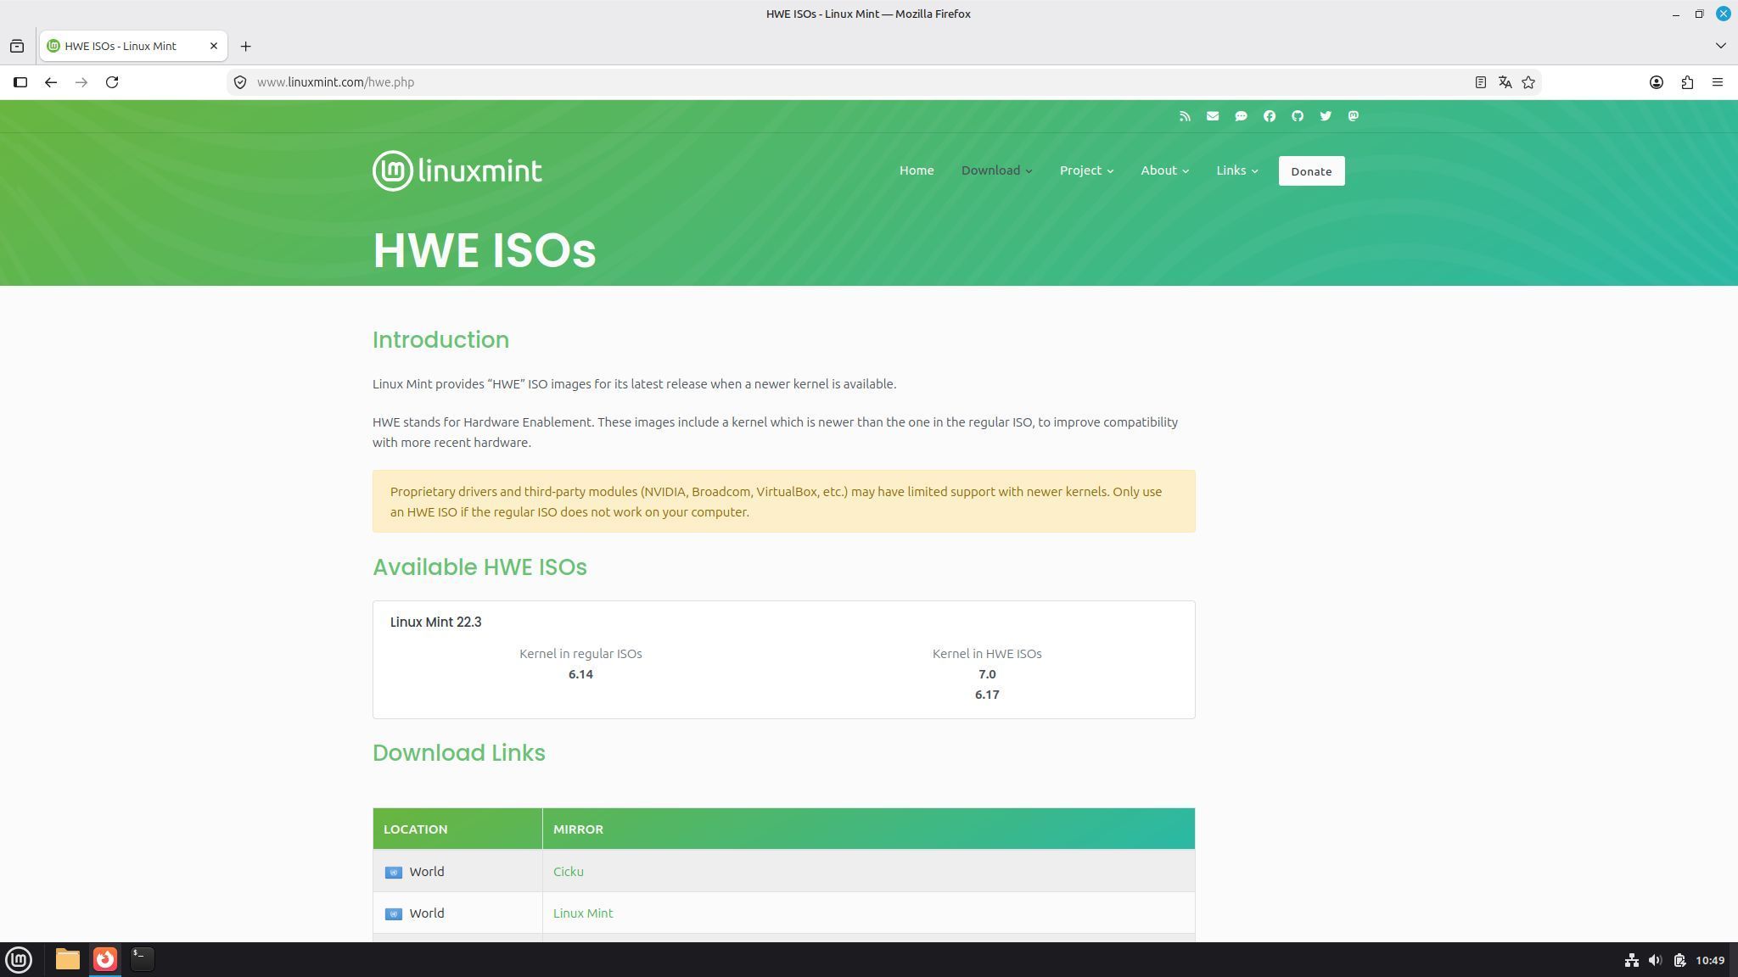Viewport: 1738px width, 977px height.
Task: Open the Linux Mint mirror link
Action: click(583, 913)
